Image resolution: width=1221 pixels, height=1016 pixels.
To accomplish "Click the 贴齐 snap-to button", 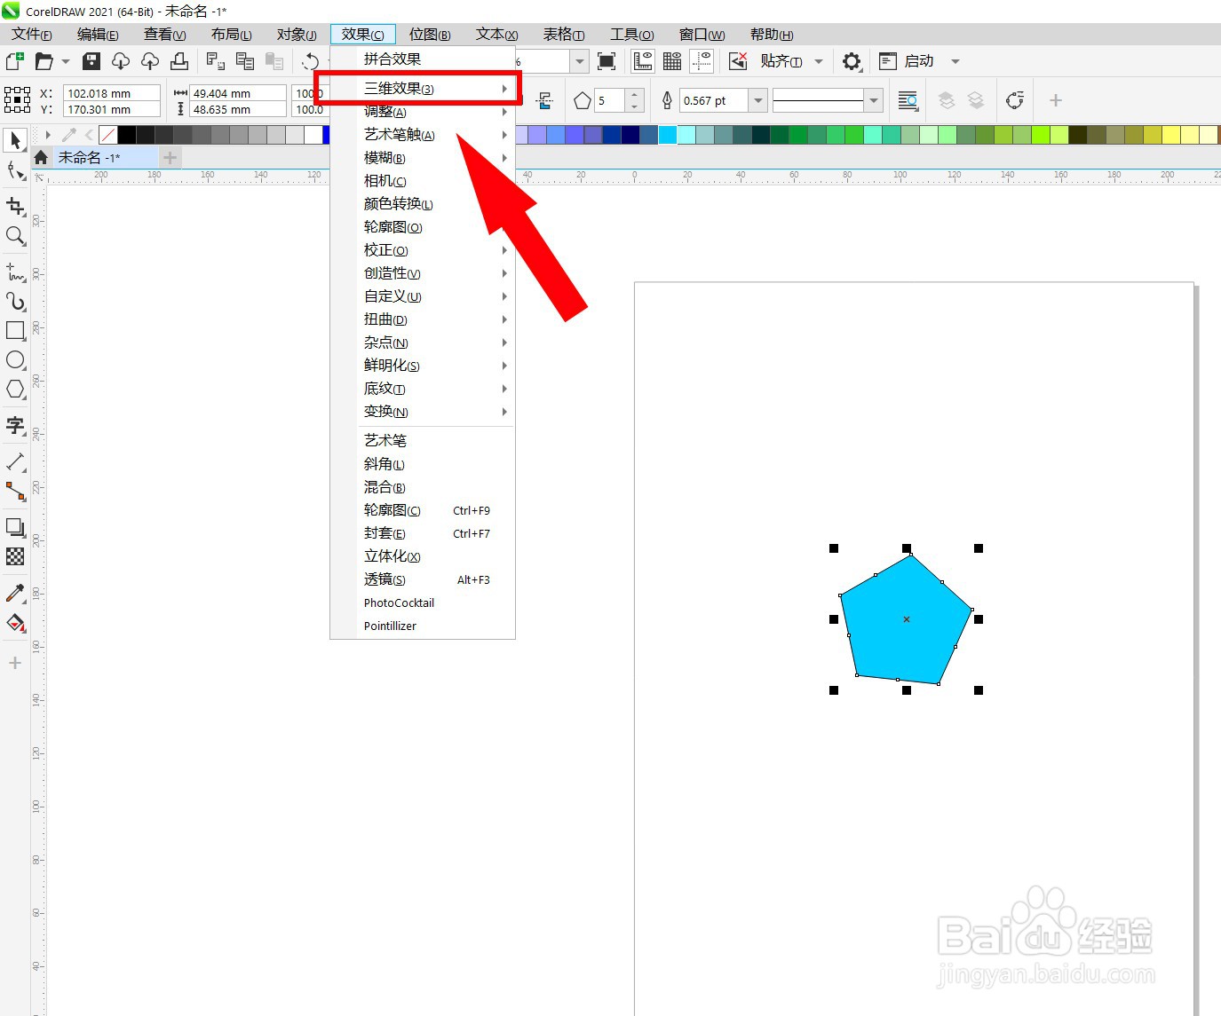I will [x=781, y=61].
